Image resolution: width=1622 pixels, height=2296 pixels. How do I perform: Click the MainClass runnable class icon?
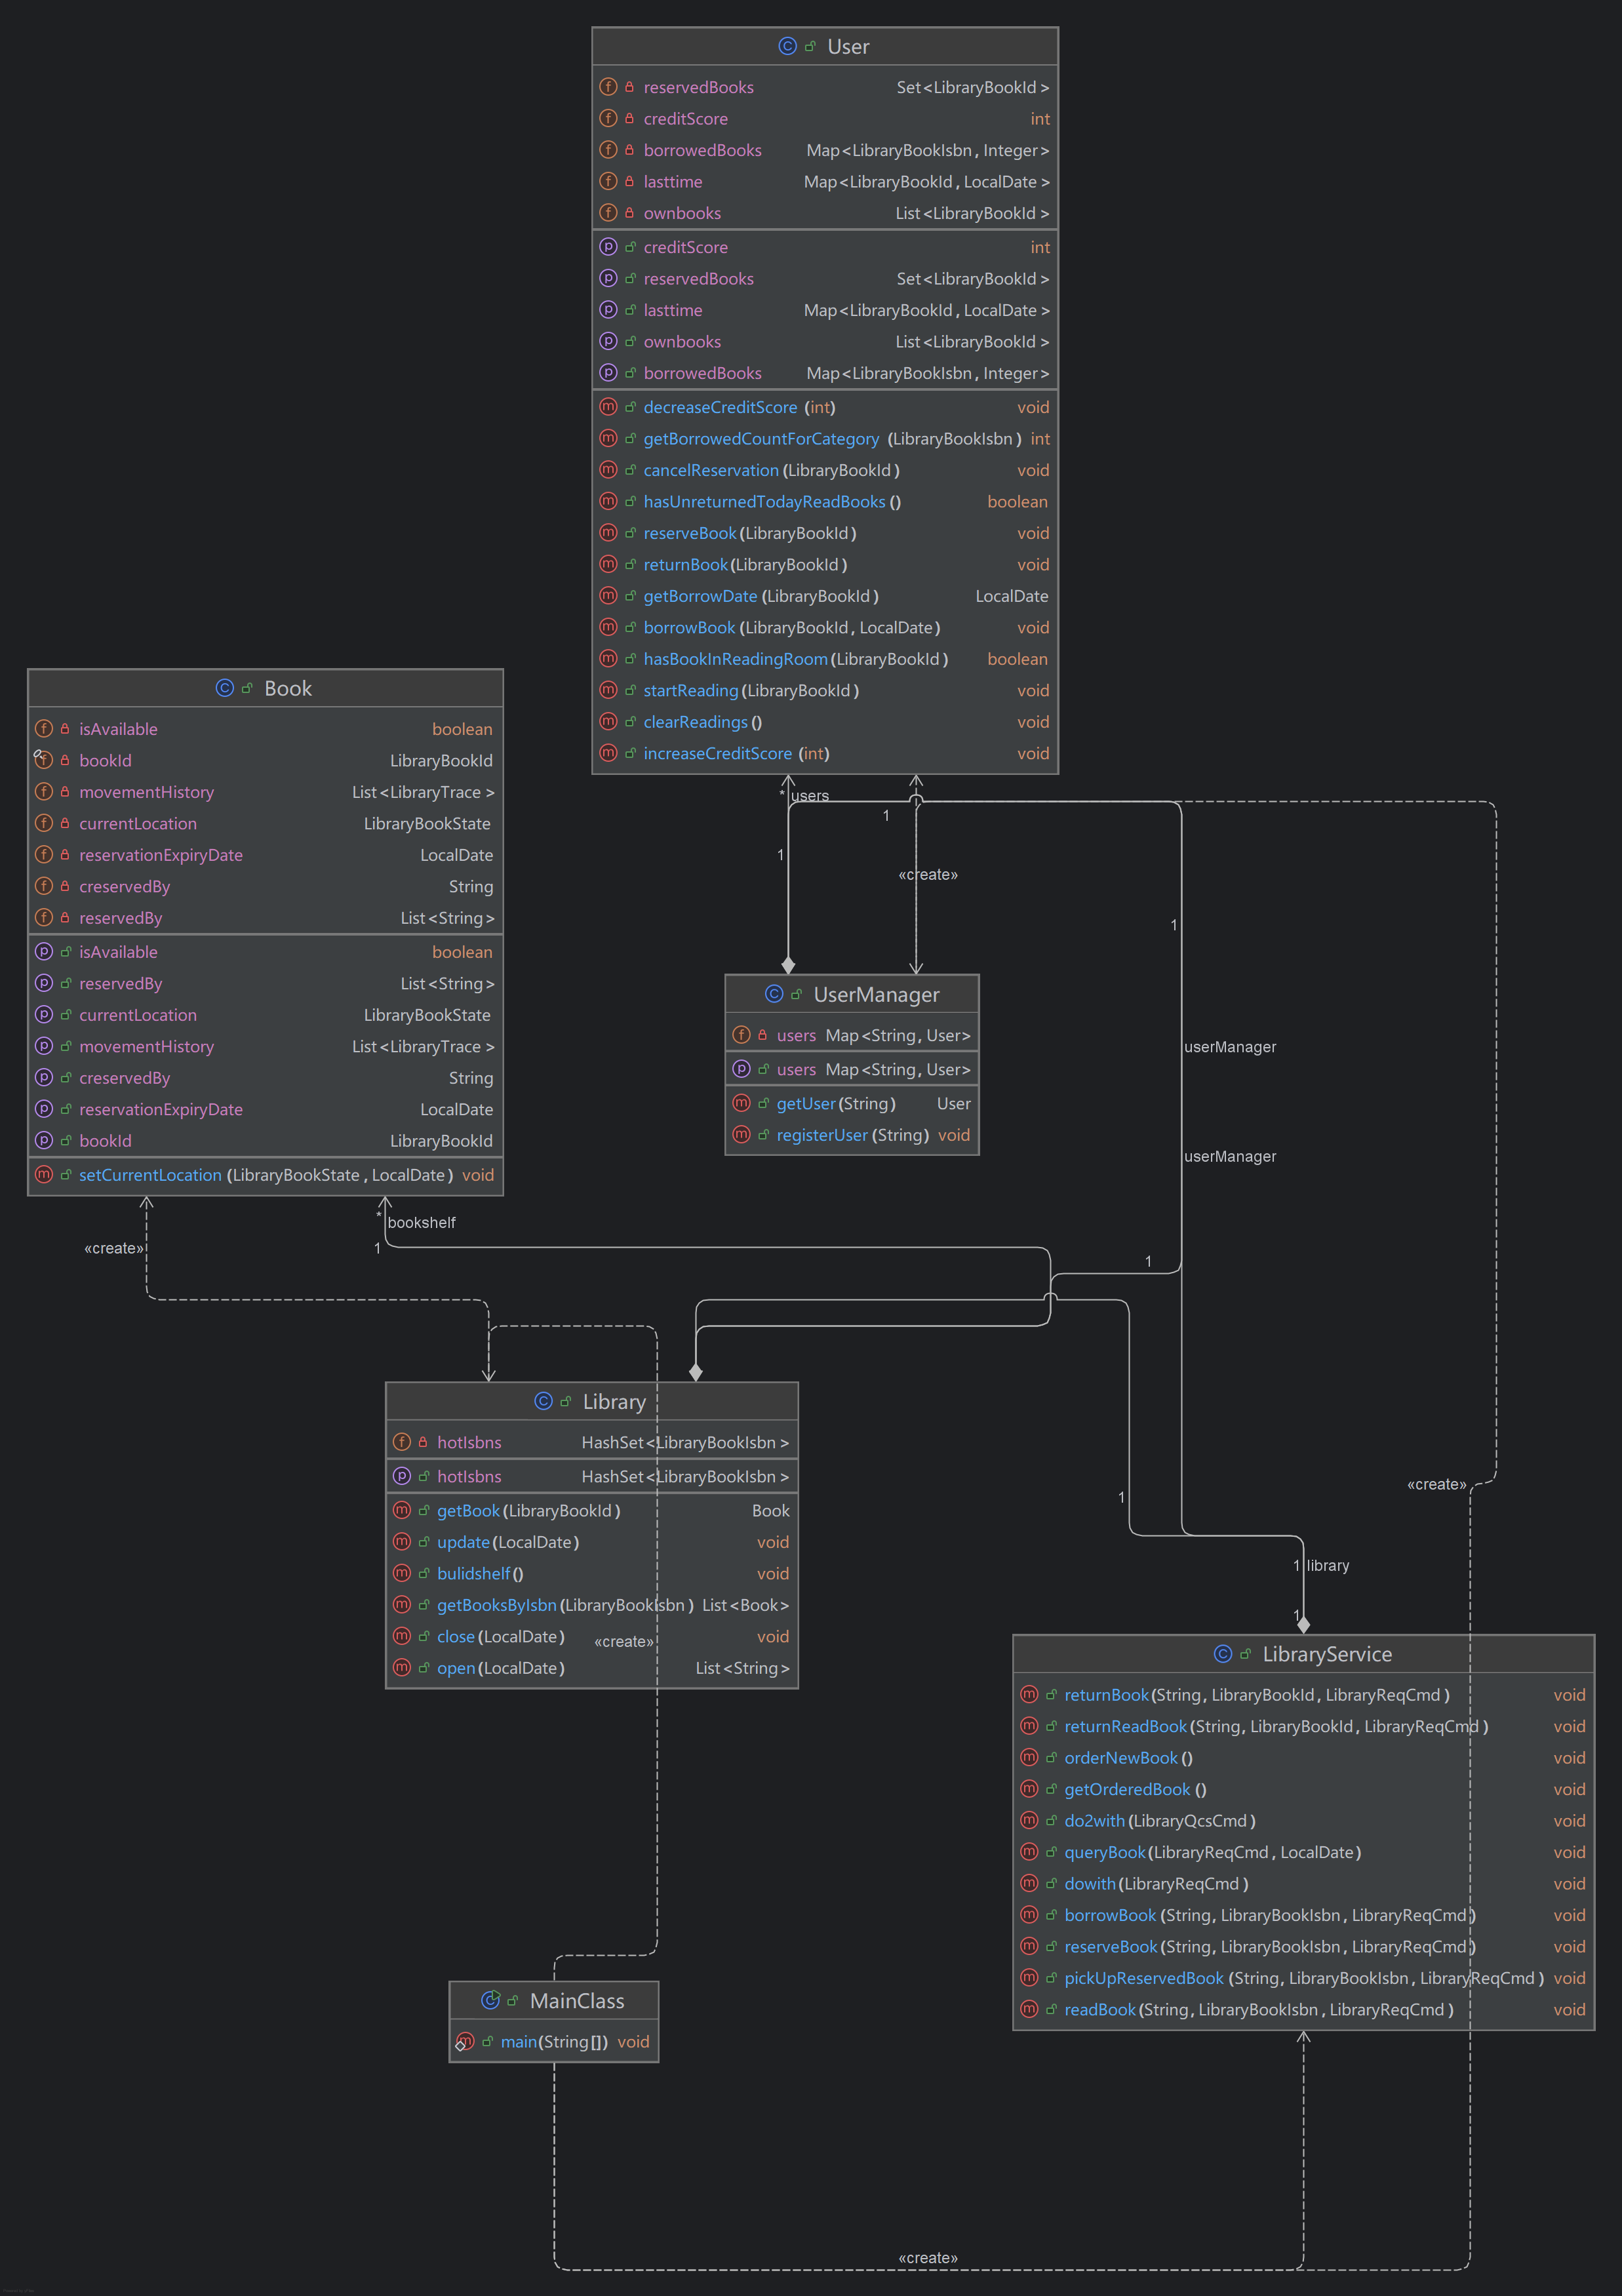click(x=490, y=2000)
